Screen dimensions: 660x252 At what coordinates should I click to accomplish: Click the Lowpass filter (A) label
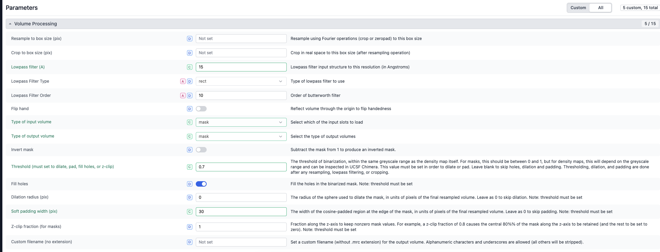pyautogui.click(x=28, y=67)
